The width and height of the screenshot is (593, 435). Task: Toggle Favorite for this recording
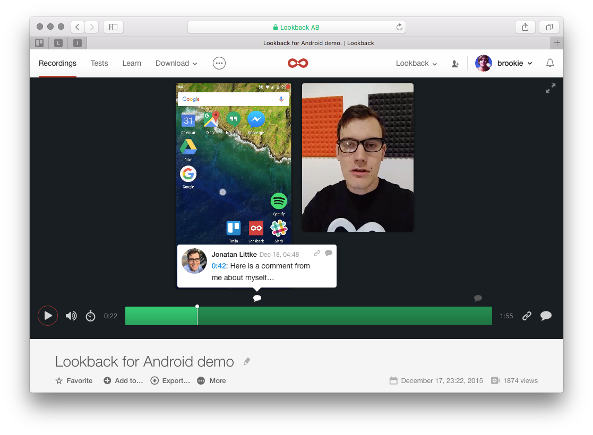pyautogui.click(x=74, y=380)
